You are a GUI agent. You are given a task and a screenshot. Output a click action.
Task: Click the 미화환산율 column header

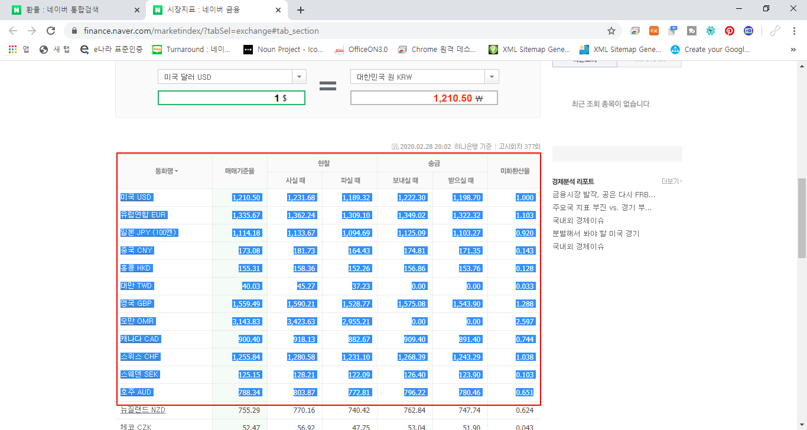[515, 171]
